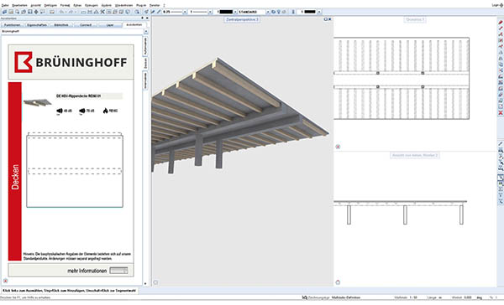The image size is (504, 305).
Task: Select the red pencil tool at top of right toolbar
Action: 501,23
